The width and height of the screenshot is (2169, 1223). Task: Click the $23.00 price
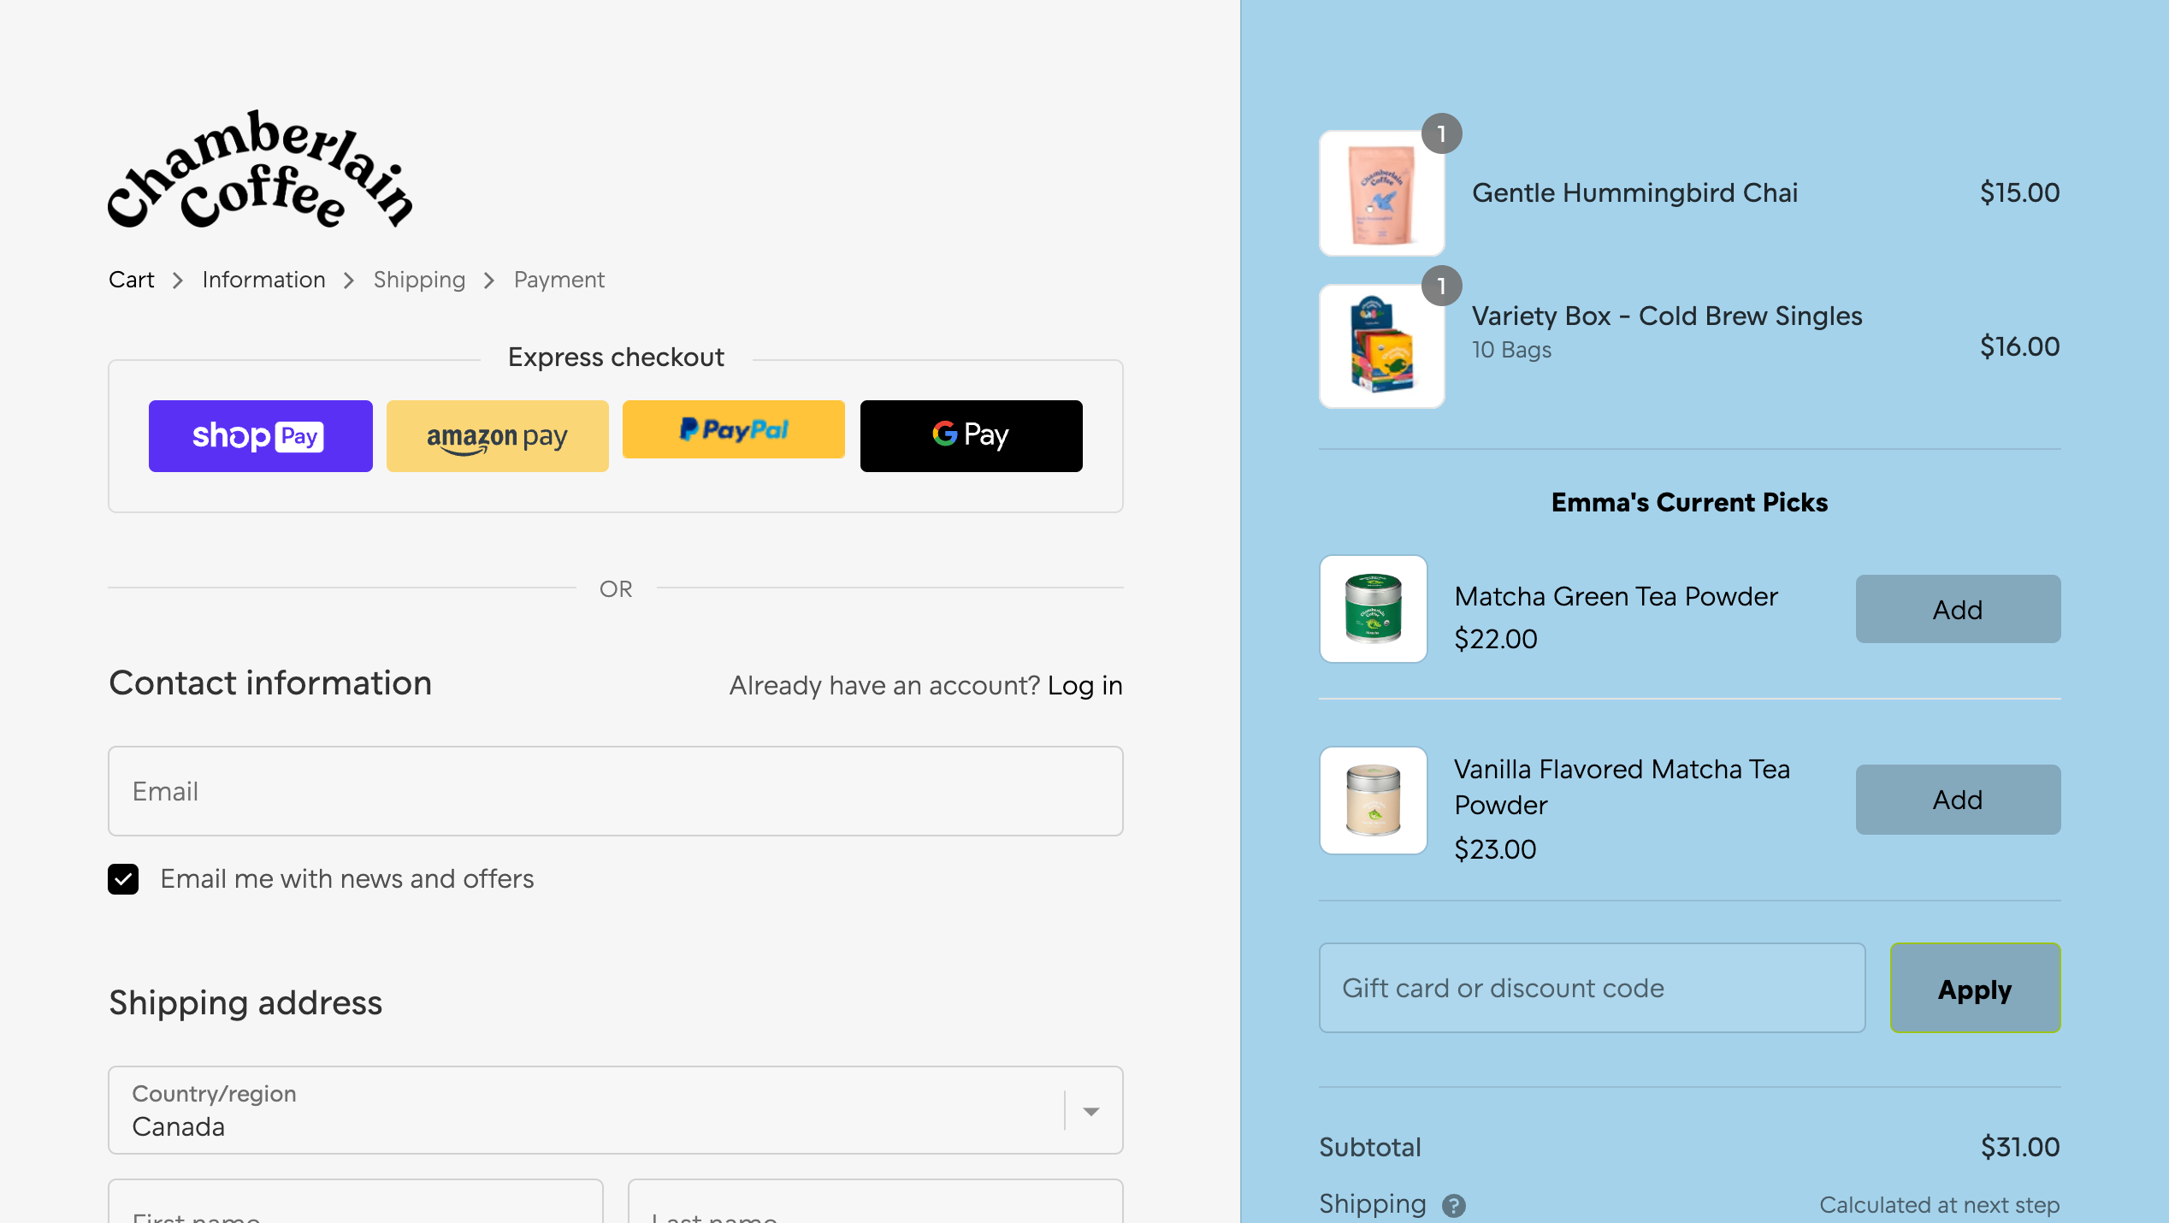click(1496, 849)
